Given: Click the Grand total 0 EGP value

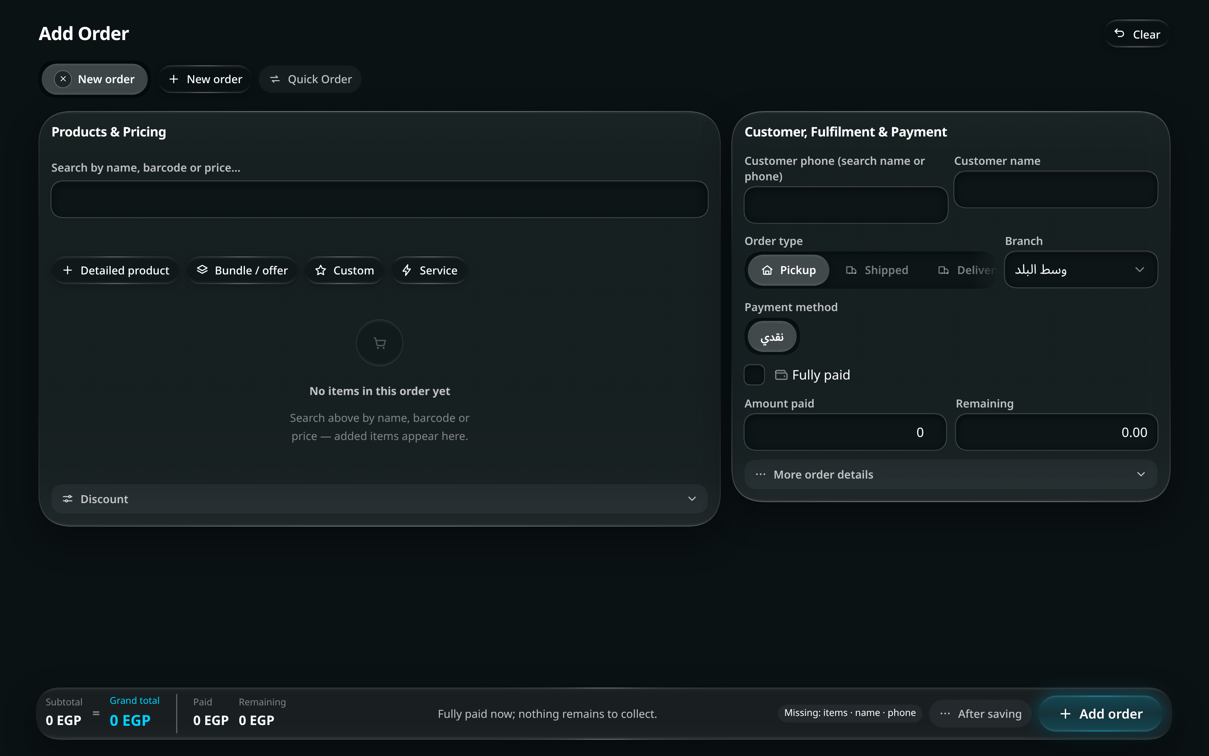Looking at the screenshot, I should [x=130, y=720].
